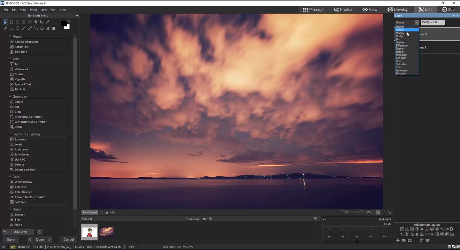Choose Overlay blend mode
The image size is (460, 250).
[x=407, y=42]
